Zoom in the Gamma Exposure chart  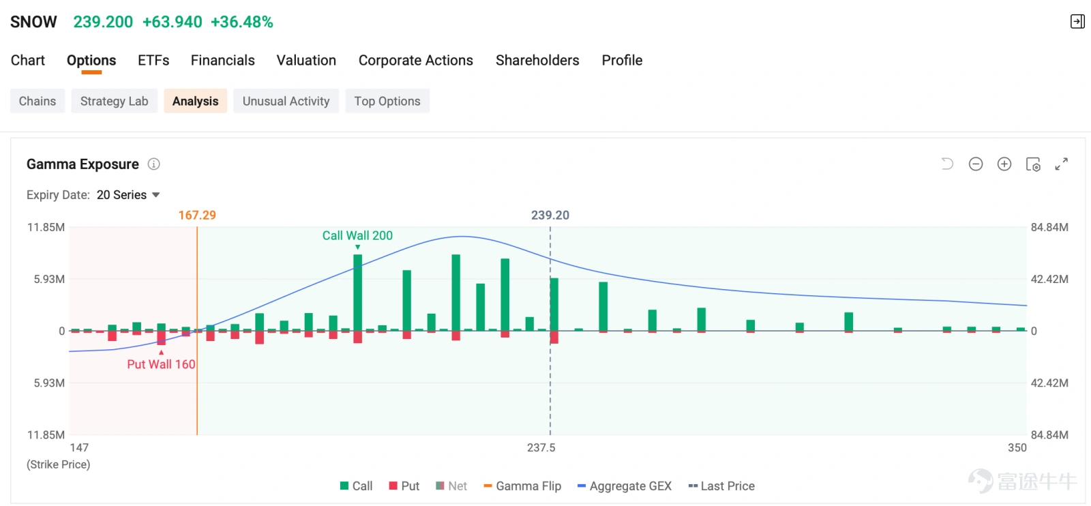click(1004, 164)
